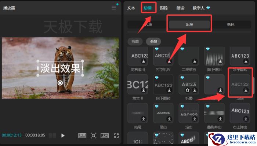Download the 渐隐 fade-out animation
The image size is (257, 146).
pyautogui.click(x=246, y=90)
